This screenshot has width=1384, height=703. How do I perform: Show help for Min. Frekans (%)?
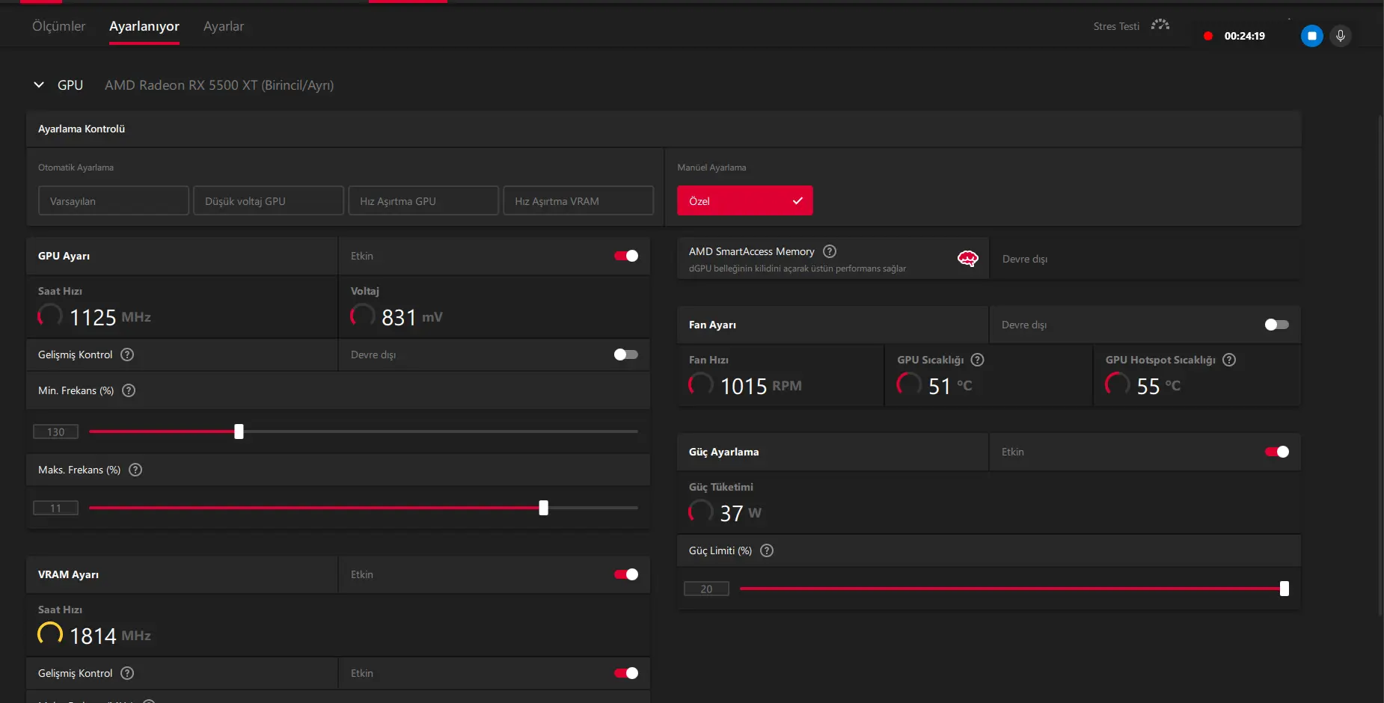point(129,390)
